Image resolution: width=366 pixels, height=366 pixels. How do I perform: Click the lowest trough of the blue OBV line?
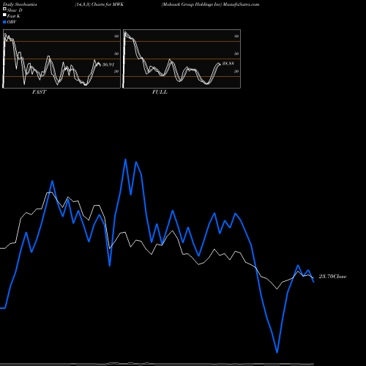tap(277, 352)
